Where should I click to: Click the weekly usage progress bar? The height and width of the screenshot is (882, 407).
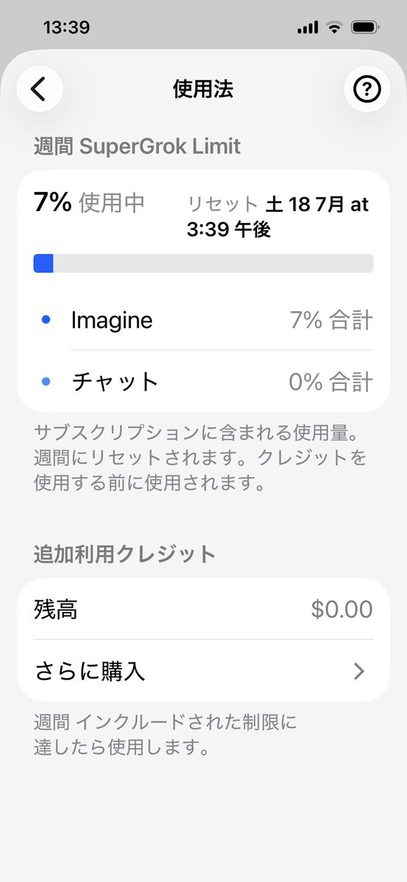click(203, 263)
